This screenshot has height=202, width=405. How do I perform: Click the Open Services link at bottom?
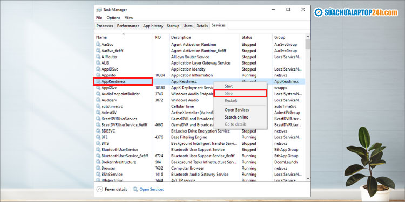(x=152, y=189)
